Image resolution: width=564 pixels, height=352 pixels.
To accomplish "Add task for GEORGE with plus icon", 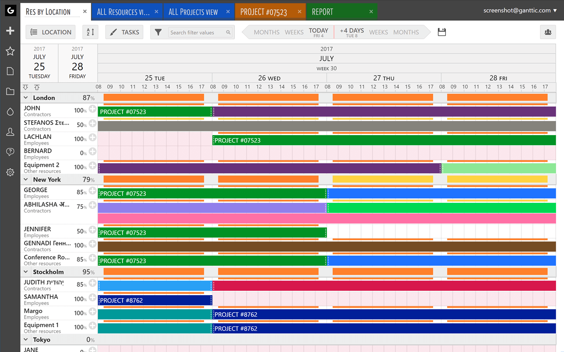I will [x=92, y=191].
